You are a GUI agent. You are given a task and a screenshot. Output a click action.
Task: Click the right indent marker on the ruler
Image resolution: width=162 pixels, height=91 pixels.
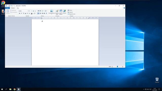click(88, 18)
